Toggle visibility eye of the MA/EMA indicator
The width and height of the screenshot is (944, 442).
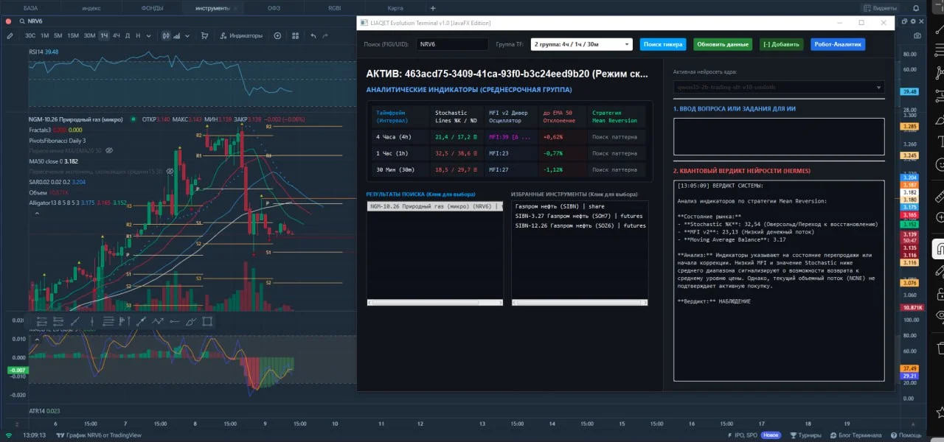tap(109, 150)
